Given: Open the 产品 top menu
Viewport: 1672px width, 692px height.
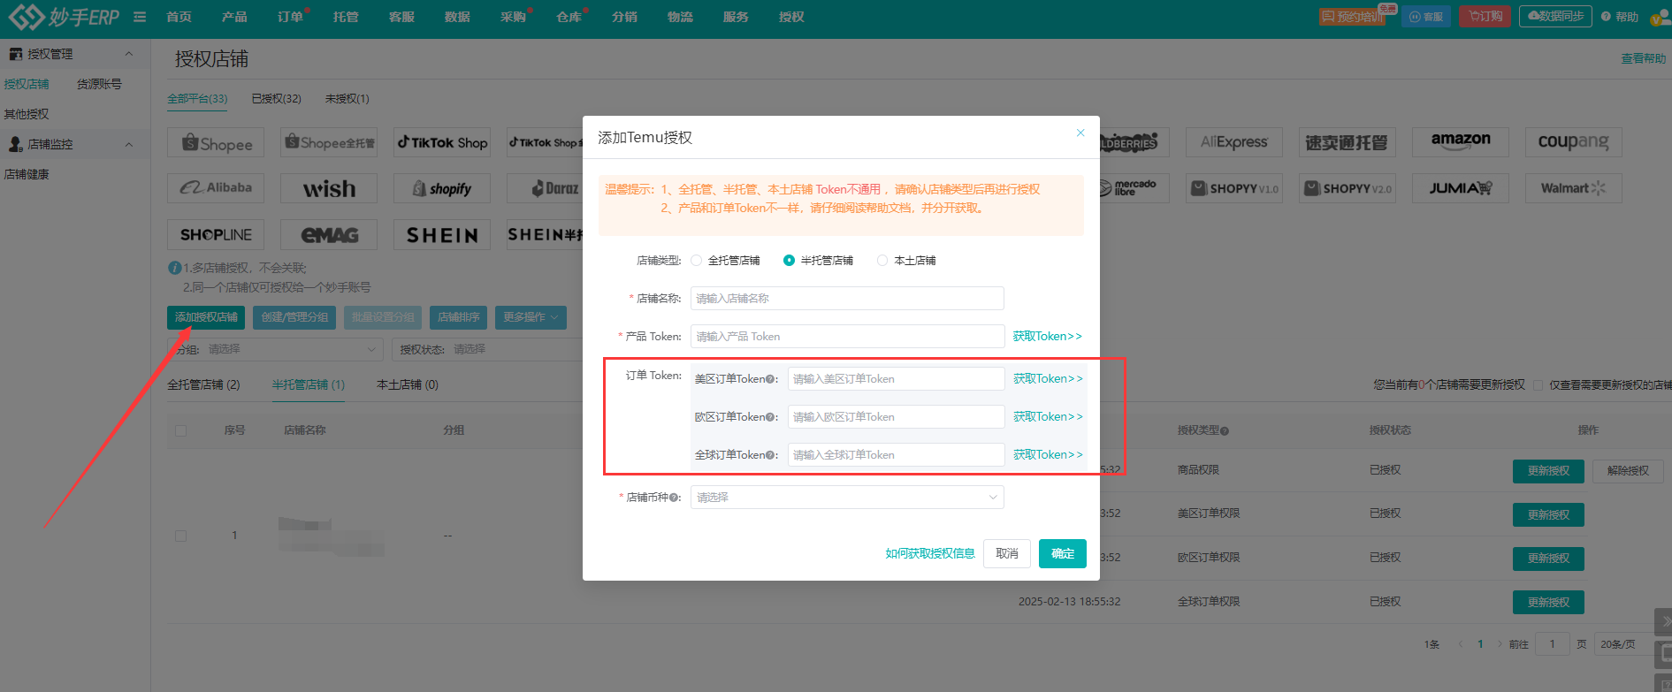Looking at the screenshot, I should point(234,17).
